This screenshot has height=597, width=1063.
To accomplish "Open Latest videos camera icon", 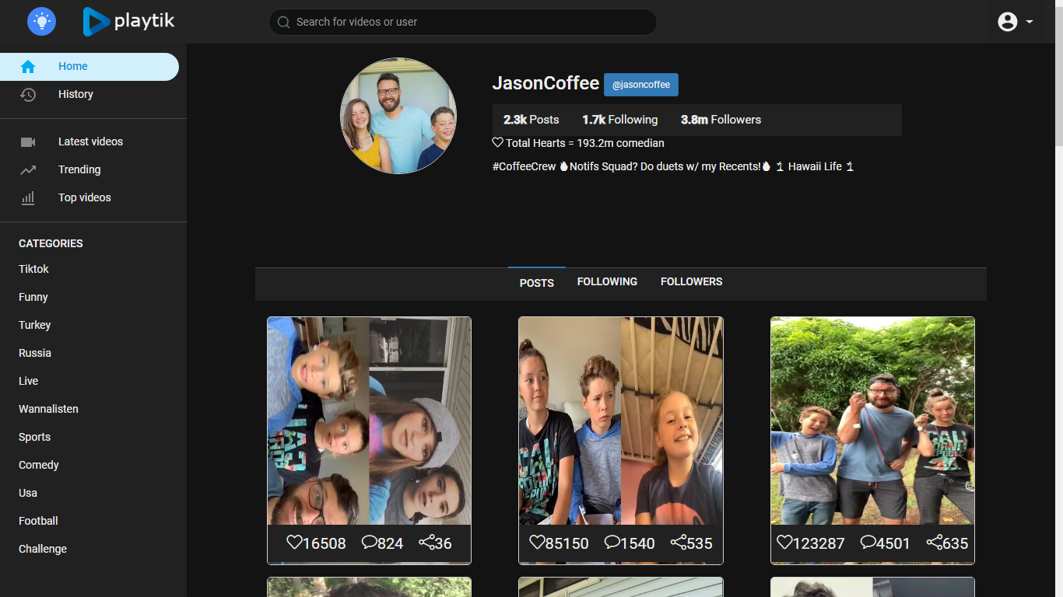I will coord(28,141).
